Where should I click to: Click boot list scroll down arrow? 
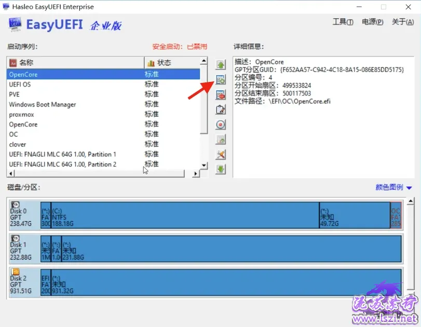click(204, 165)
